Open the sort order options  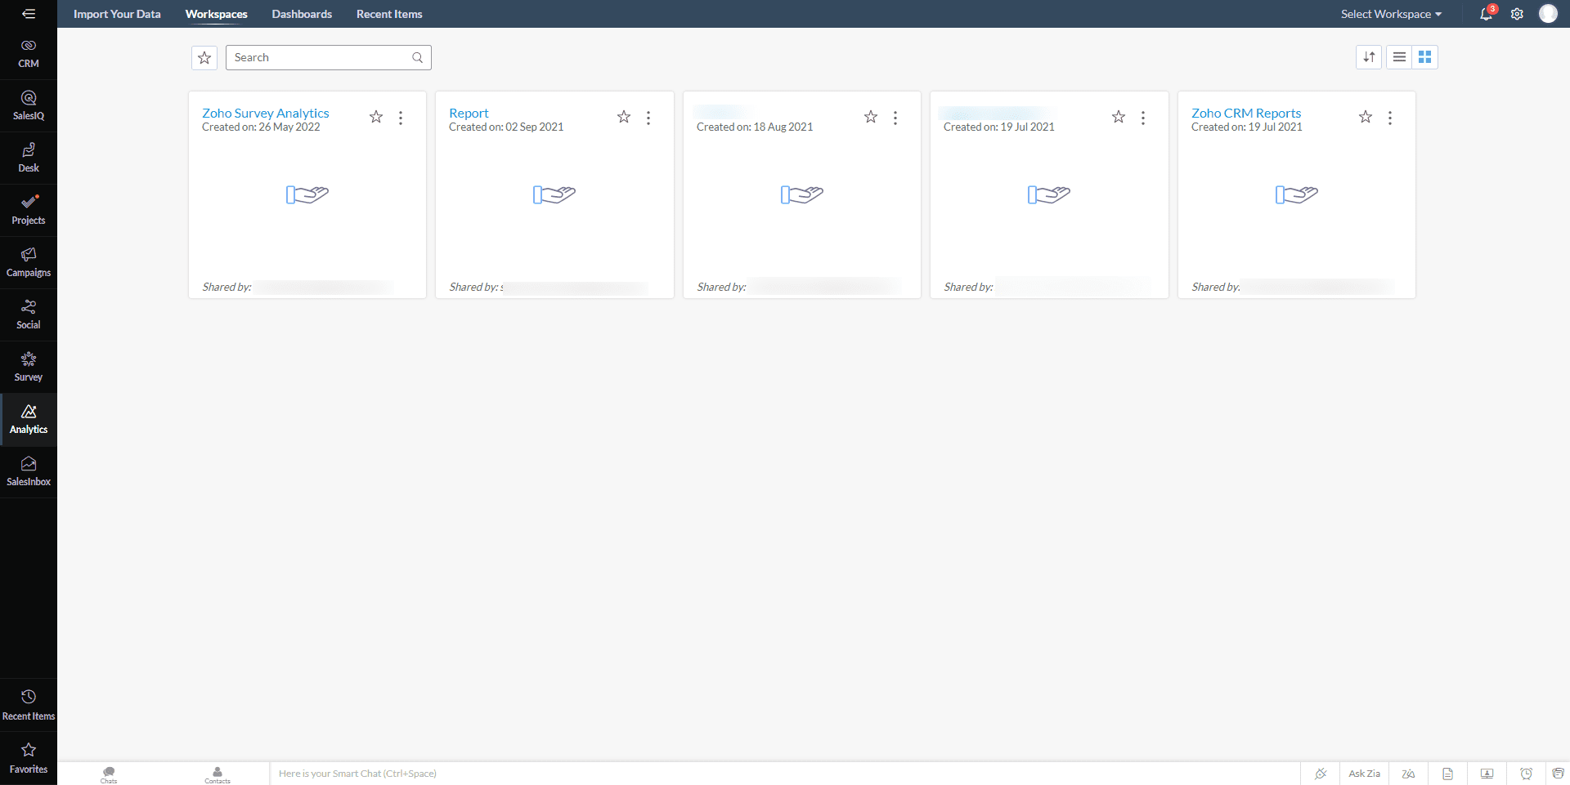click(x=1369, y=57)
